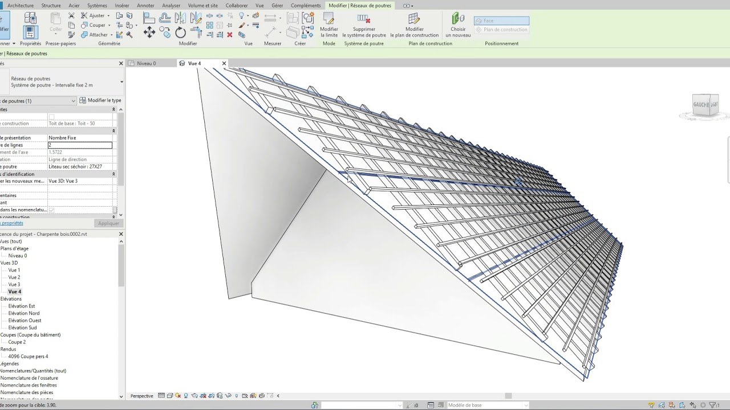
Task: Open the Gérer ribbon tab
Action: click(x=277, y=6)
